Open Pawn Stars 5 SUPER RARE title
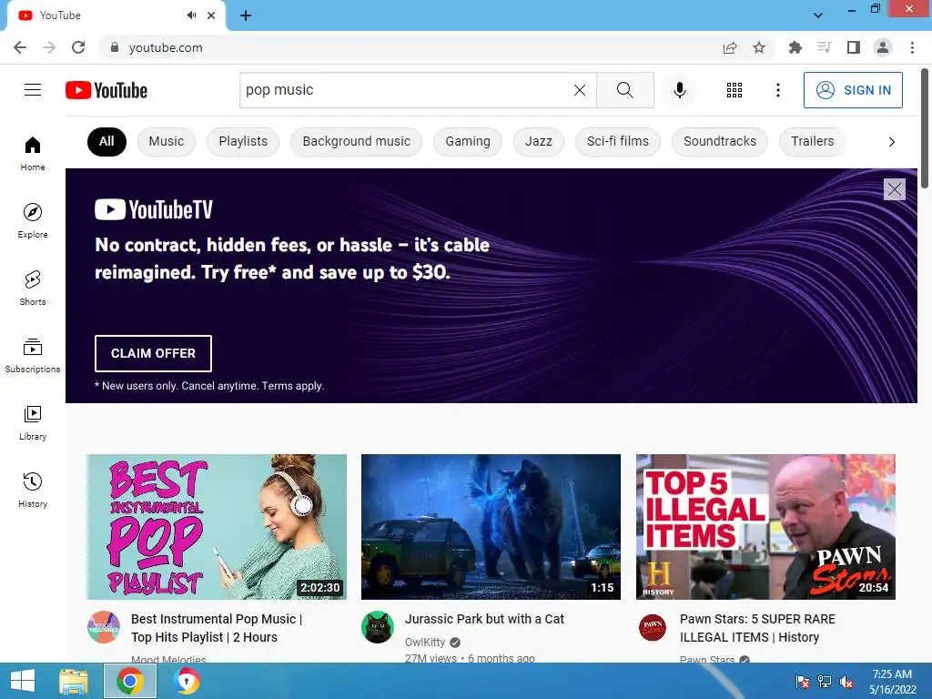932x699 pixels. pos(757,628)
